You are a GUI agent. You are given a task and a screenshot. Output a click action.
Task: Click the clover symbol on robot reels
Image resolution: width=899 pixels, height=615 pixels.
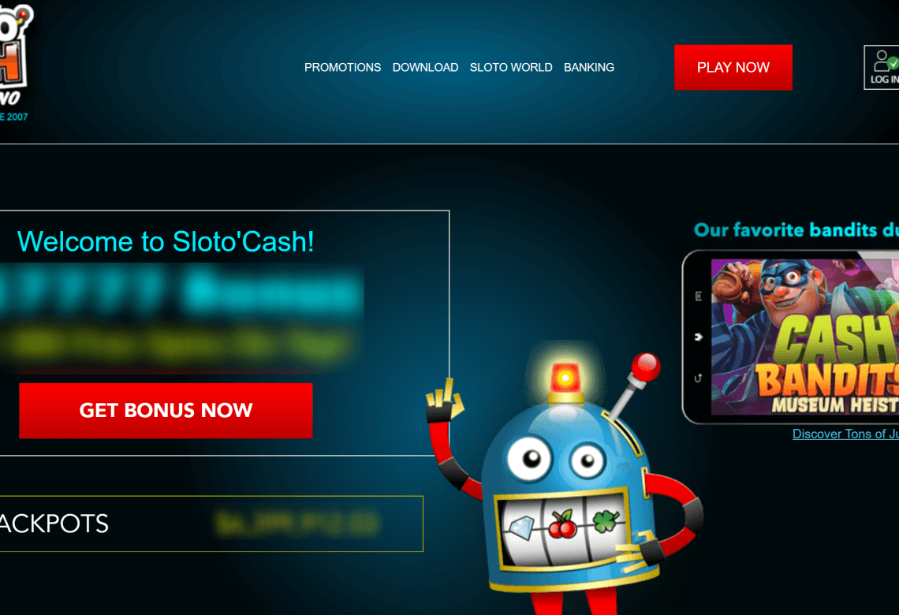[x=605, y=520]
